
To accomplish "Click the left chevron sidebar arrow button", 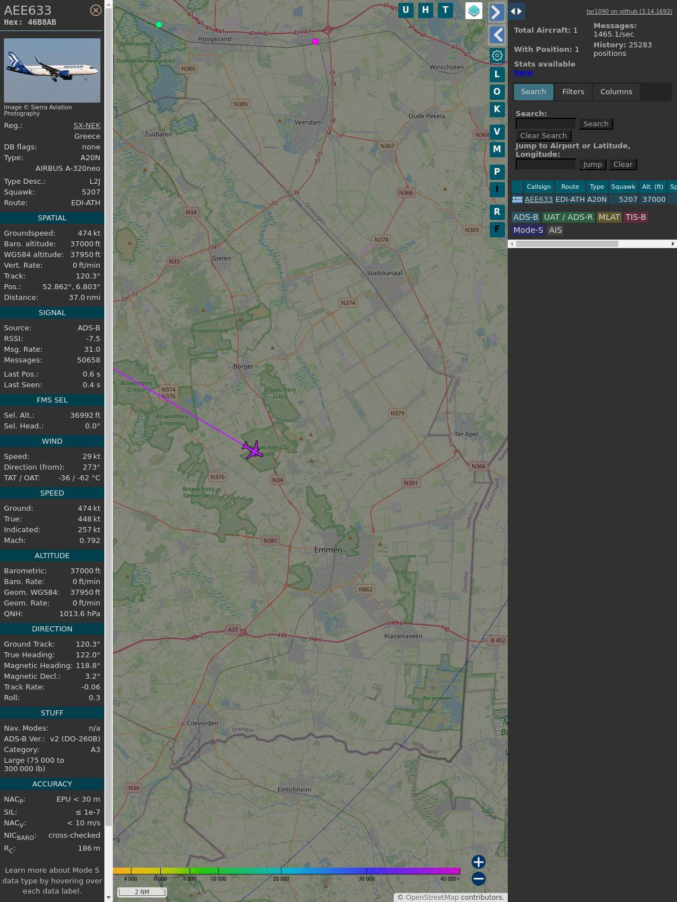I will [496, 35].
